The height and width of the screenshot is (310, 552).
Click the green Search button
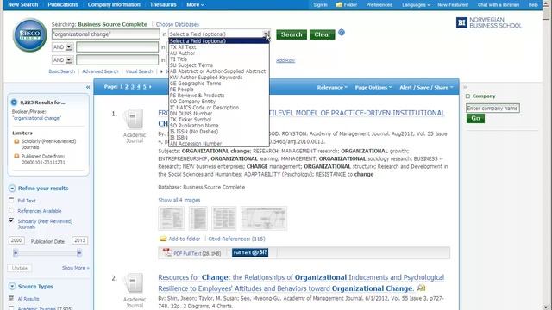click(292, 34)
